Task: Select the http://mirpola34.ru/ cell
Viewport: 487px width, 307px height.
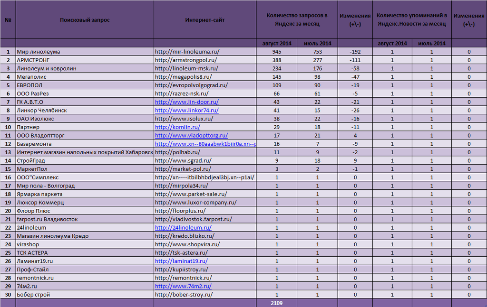Action: tap(205, 186)
